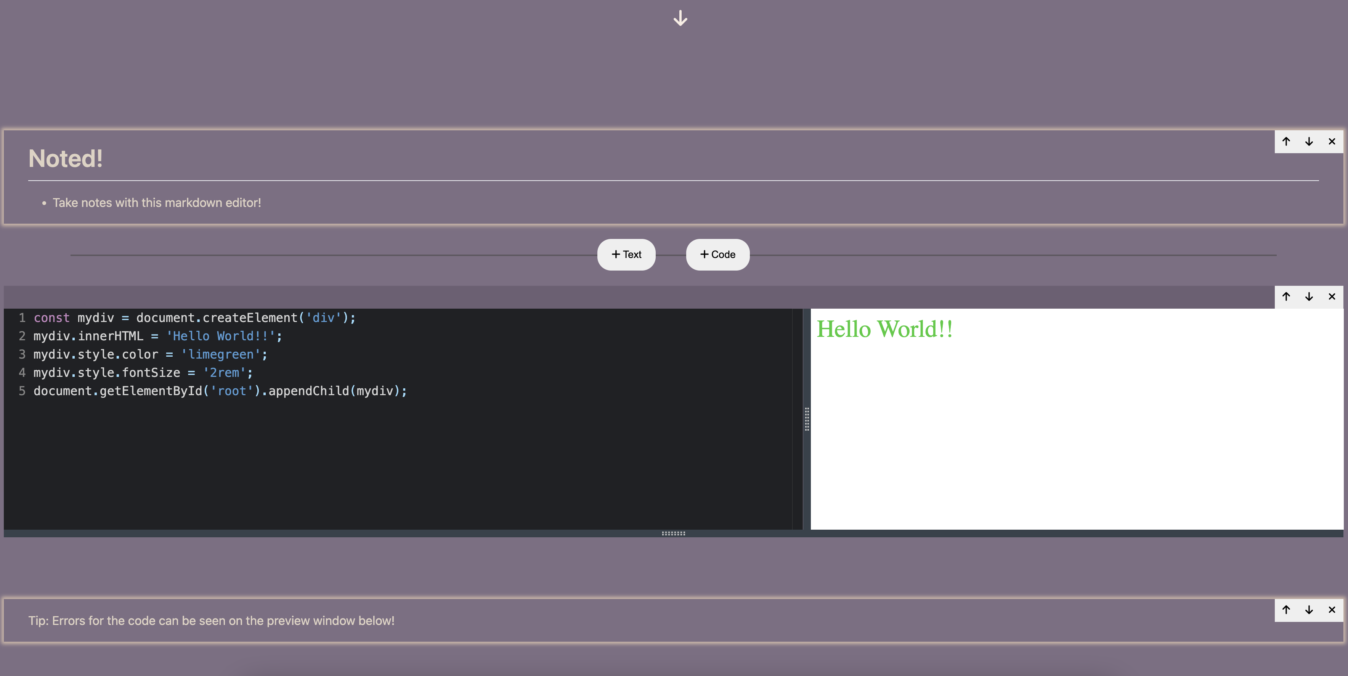Delete the code cell with its X icon
Viewport: 1348px width, 676px height.
click(1332, 296)
